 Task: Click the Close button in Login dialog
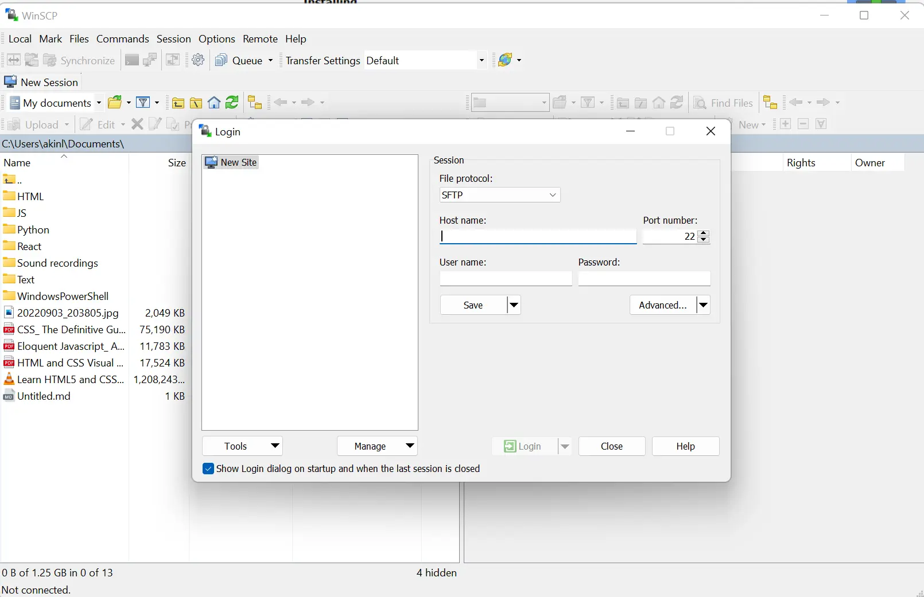point(612,446)
